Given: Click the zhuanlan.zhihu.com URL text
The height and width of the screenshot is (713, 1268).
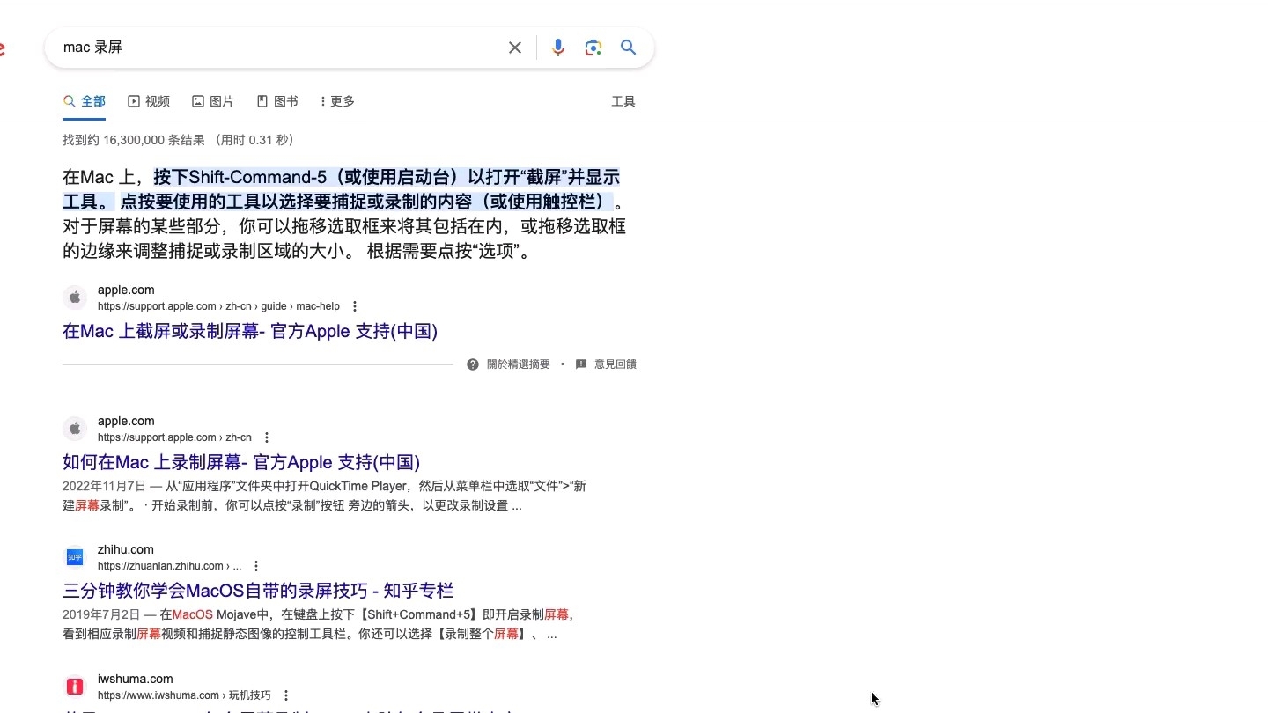Looking at the screenshot, I should click(169, 566).
